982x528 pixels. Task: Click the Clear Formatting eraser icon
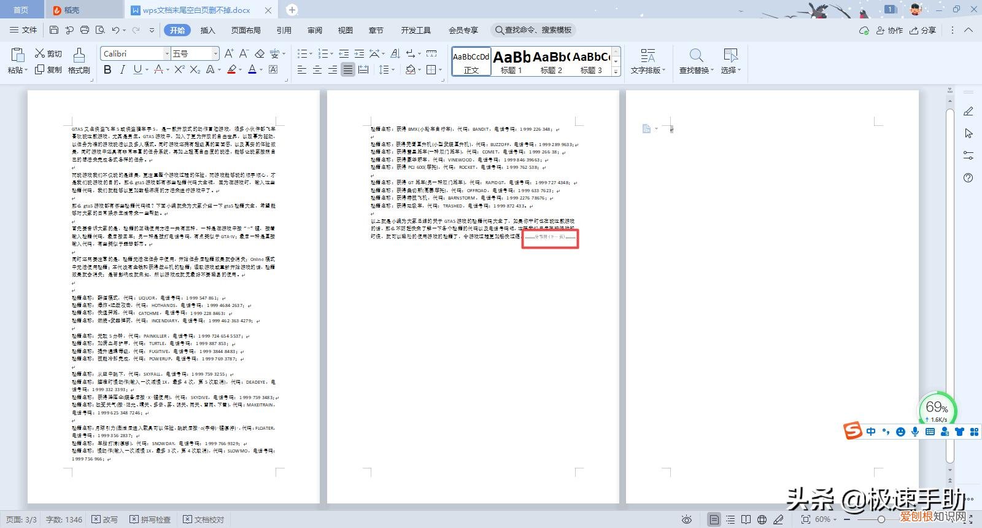[x=260, y=53]
